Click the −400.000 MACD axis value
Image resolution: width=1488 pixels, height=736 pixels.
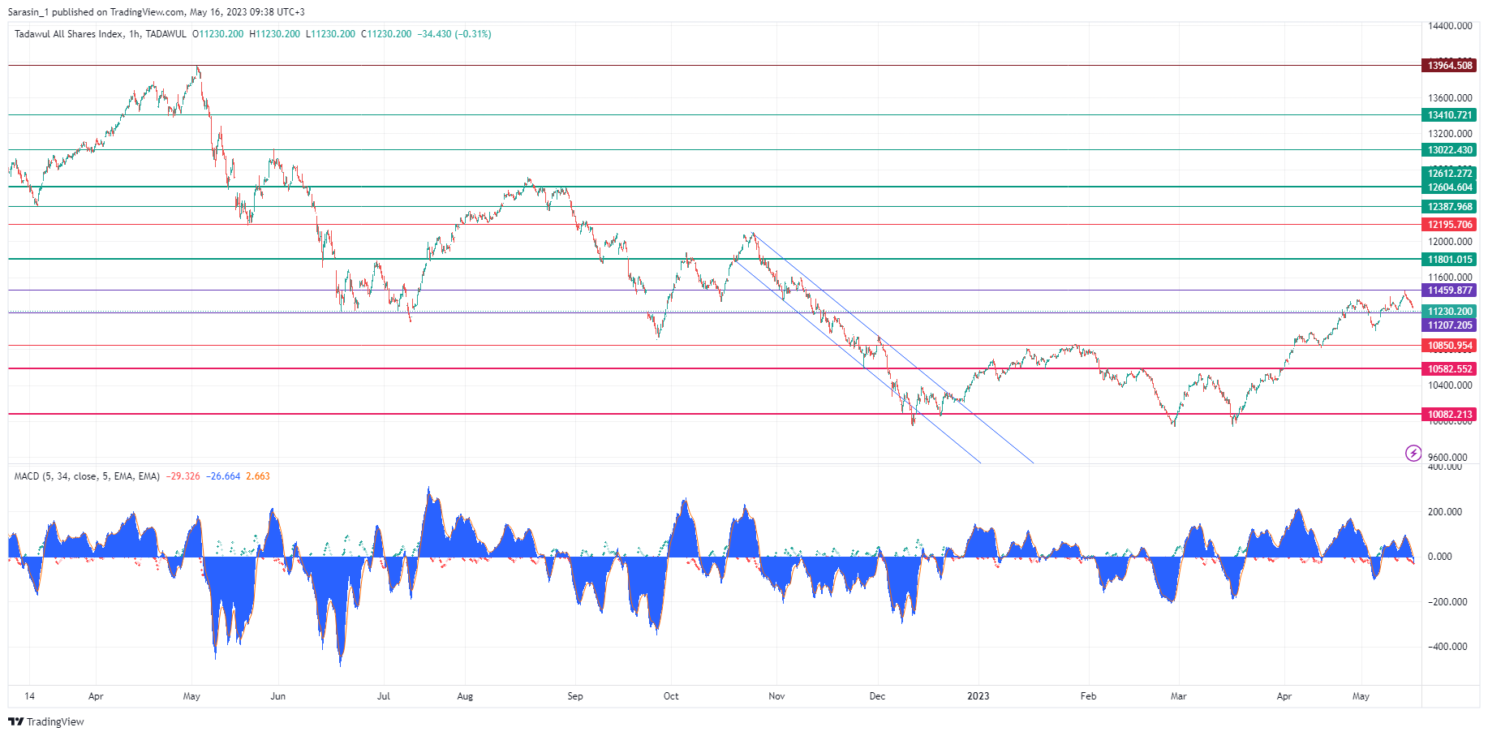[1447, 647]
